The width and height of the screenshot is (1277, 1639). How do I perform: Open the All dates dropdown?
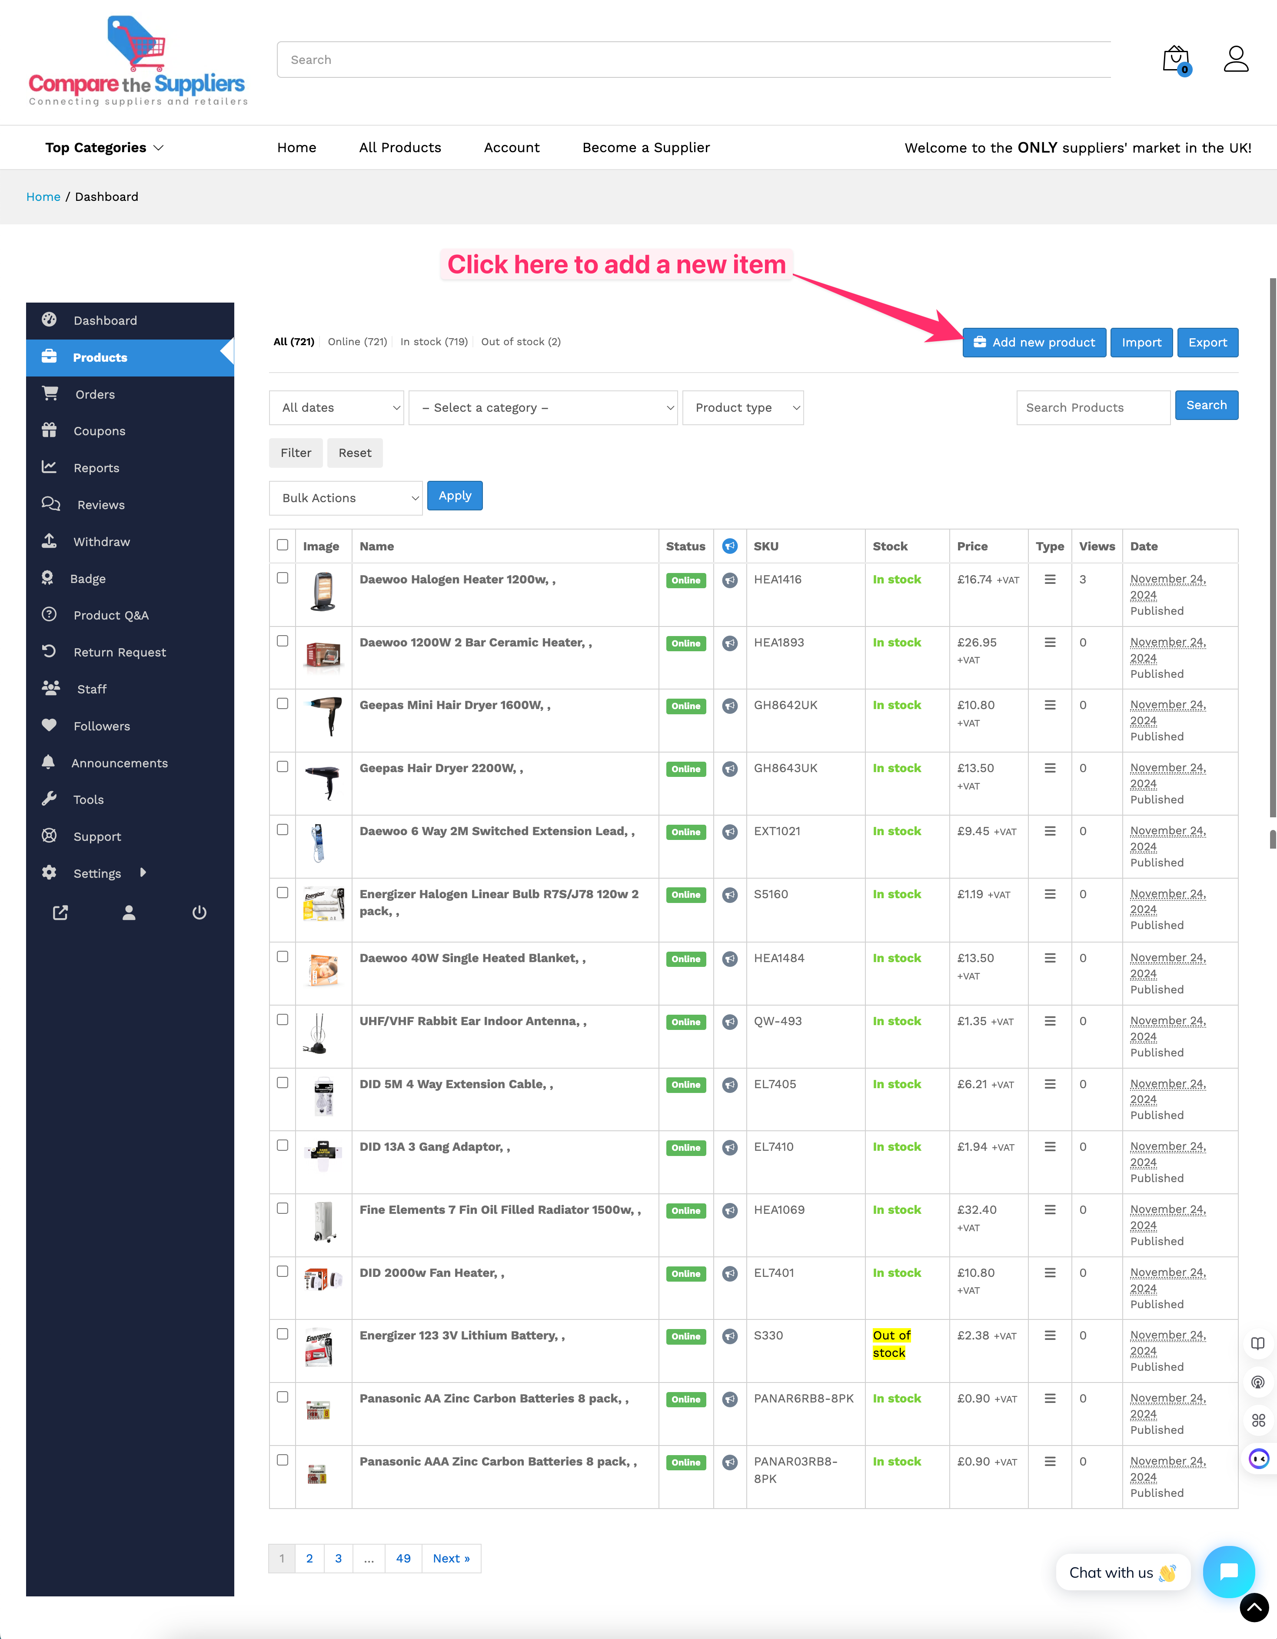(x=336, y=407)
